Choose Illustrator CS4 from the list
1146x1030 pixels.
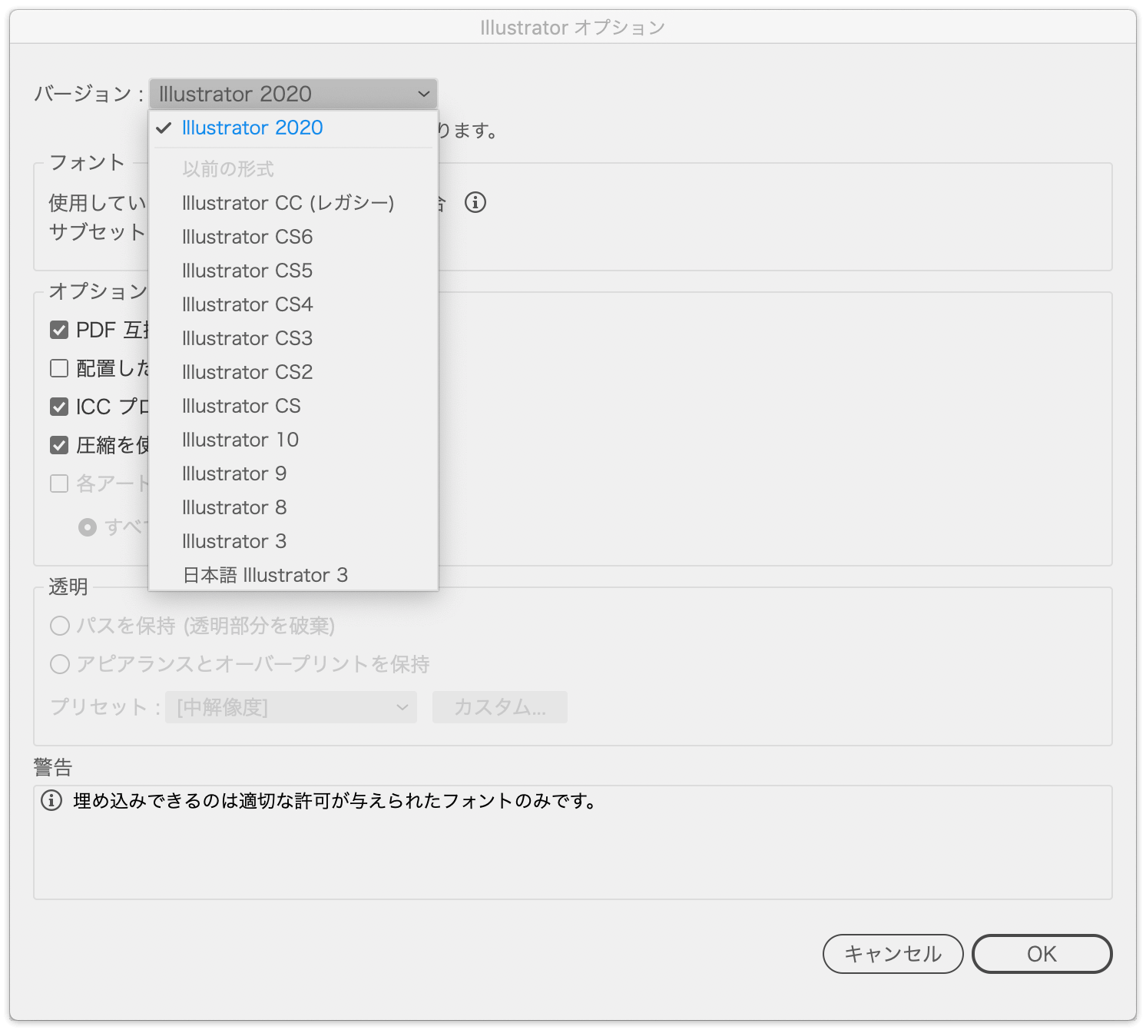[293, 304]
